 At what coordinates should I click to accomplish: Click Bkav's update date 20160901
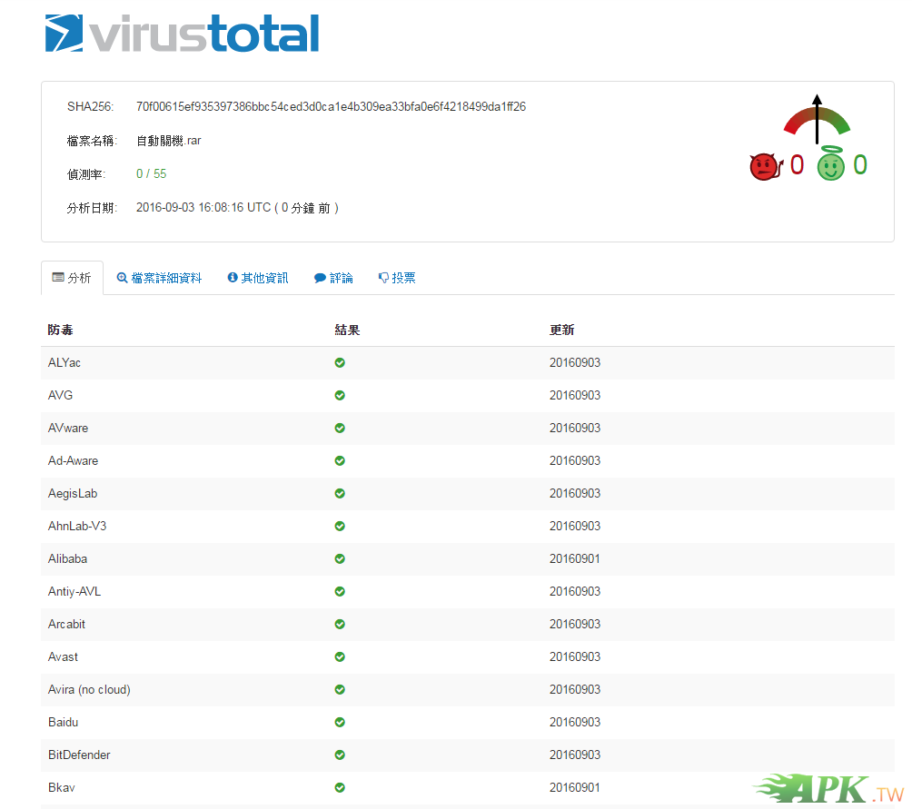[575, 787]
